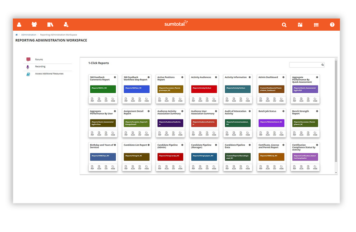Open the search magnifier in orange header
Viewport: 356px width, 232px height.
pyautogui.click(x=284, y=25)
